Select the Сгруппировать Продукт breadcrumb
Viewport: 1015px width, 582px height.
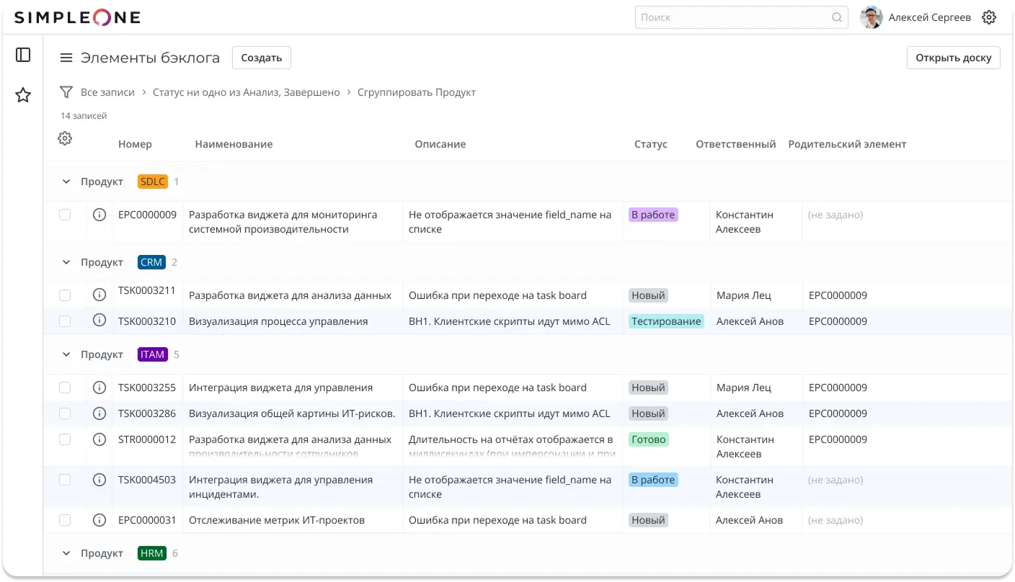(416, 92)
